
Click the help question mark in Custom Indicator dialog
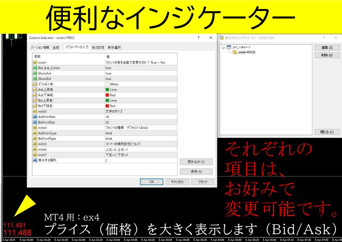(199, 37)
